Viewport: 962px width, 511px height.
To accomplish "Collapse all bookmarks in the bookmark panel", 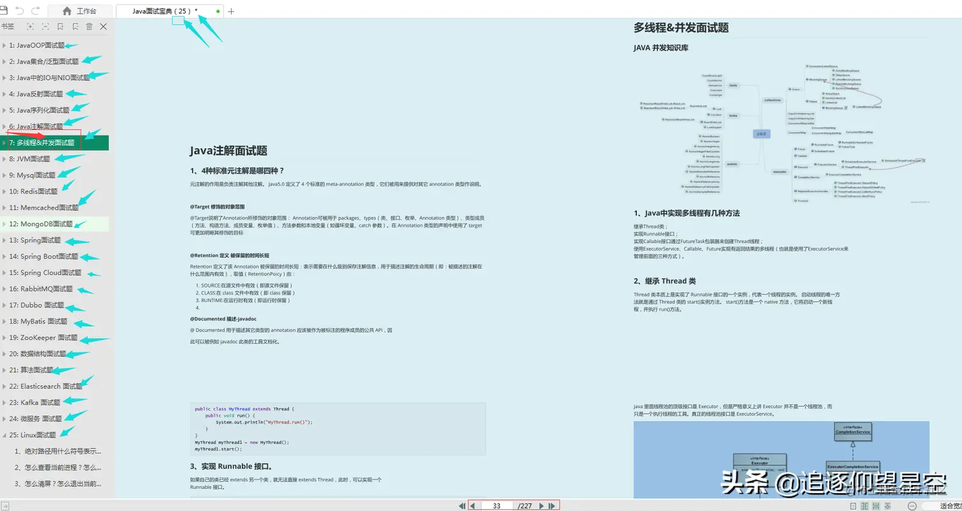I will [45, 27].
